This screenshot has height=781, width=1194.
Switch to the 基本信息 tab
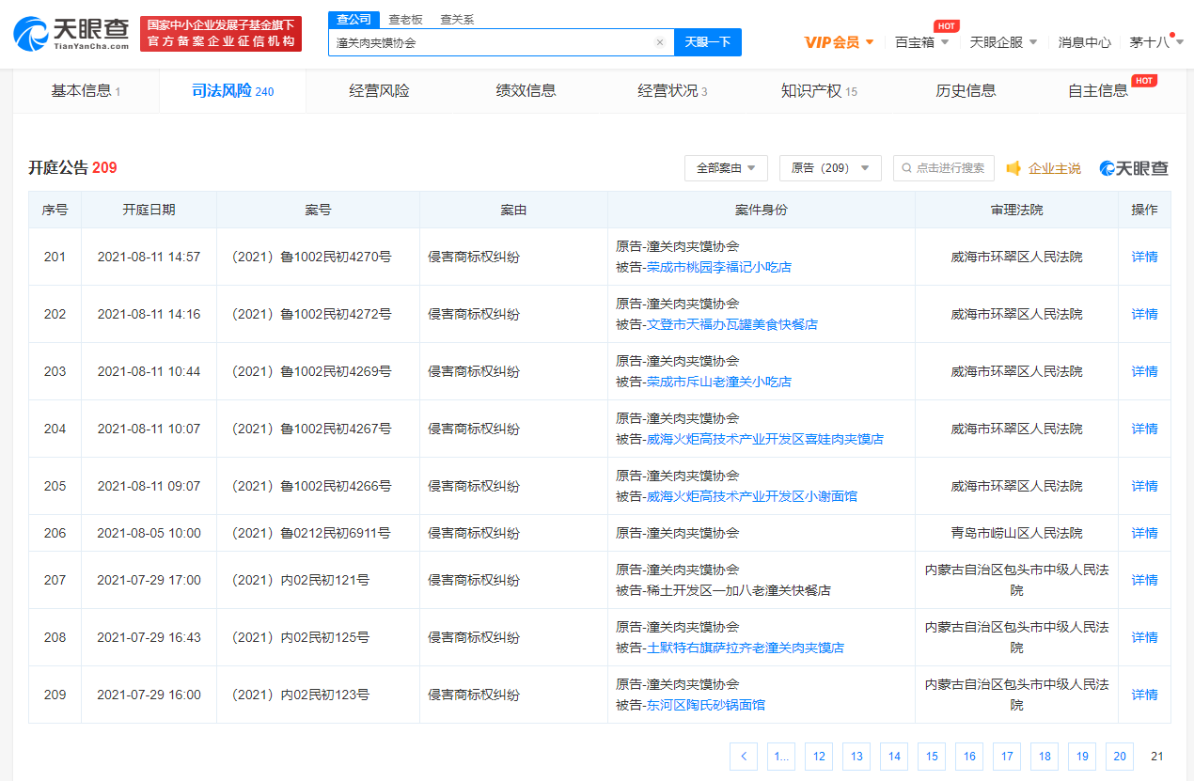click(86, 91)
